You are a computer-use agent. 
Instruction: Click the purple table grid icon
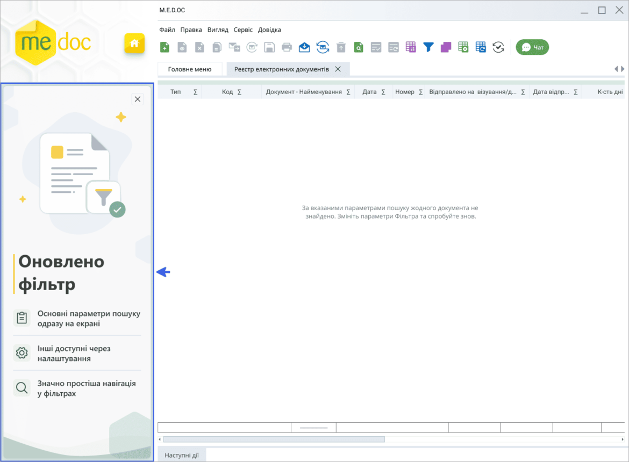coord(411,47)
